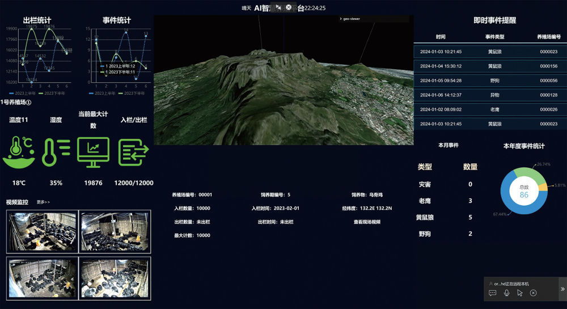Screen dimensions: 567x309
Task: Toggle 2023上半年 legend in 事件统计 chart
Action: click(102, 93)
